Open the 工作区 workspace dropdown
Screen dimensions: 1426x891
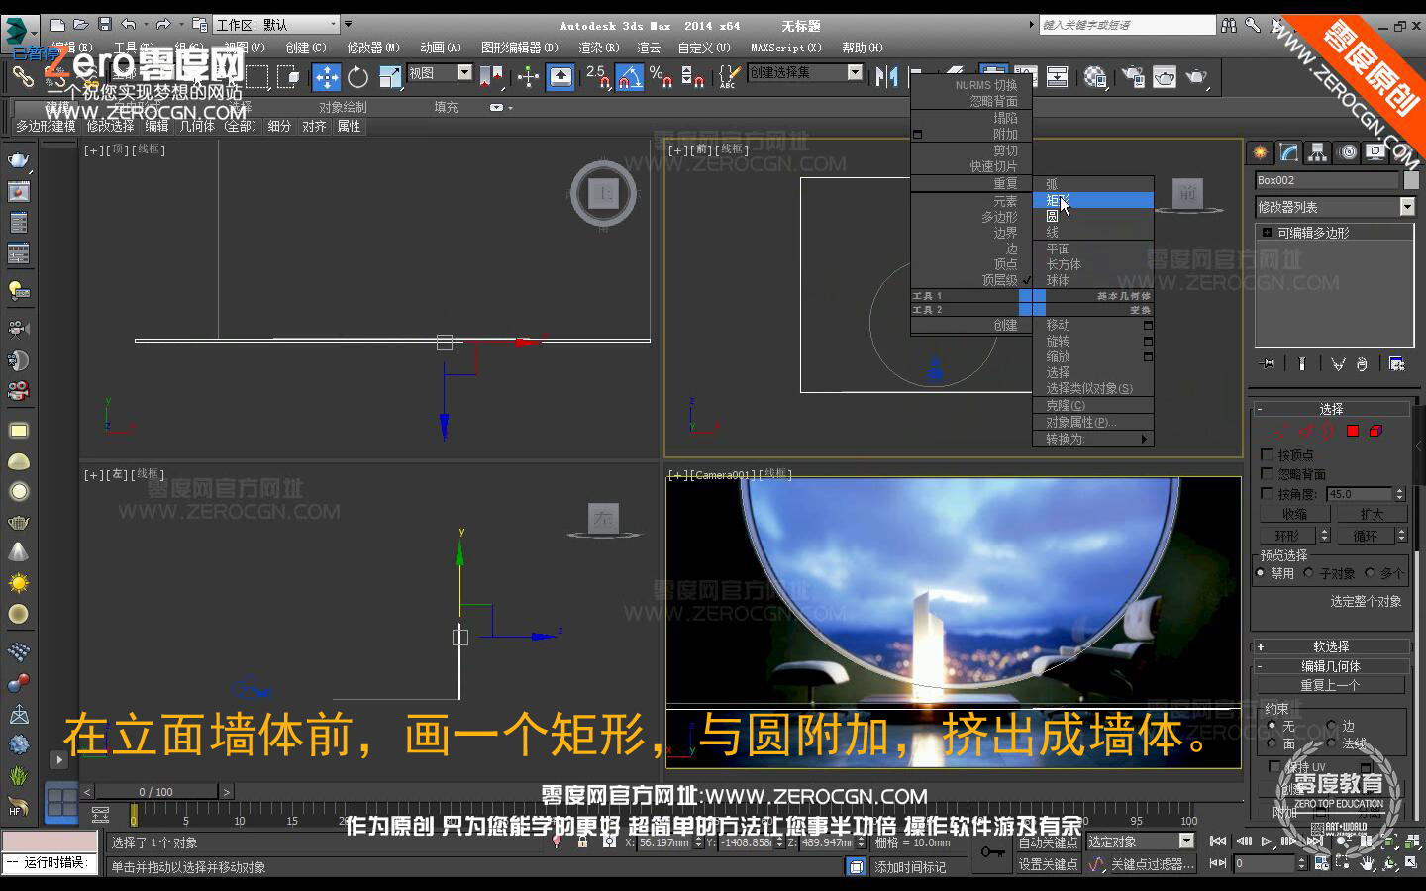[x=276, y=24]
